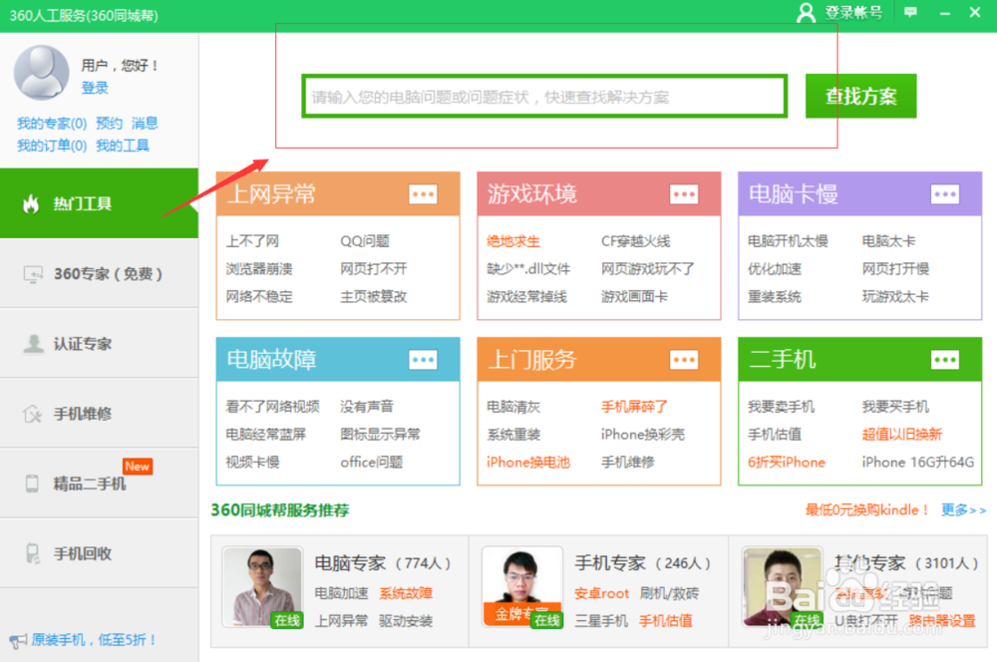Focus the computer problem search field
The width and height of the screenshot is (997, 662).
[544, 97]
